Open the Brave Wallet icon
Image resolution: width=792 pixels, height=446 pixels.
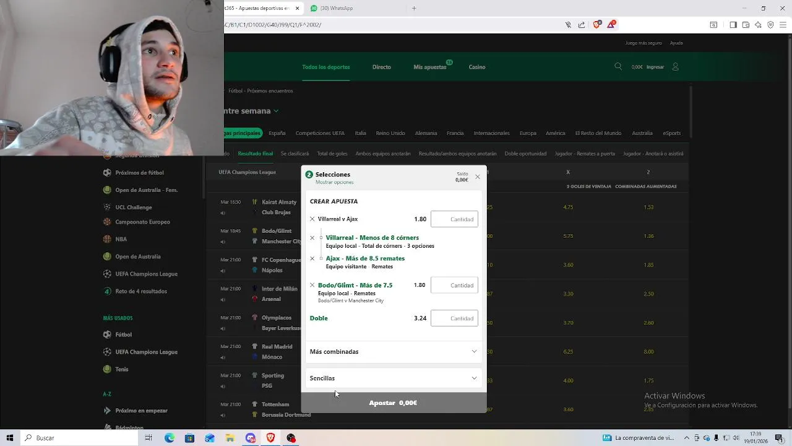pos(746,25)
